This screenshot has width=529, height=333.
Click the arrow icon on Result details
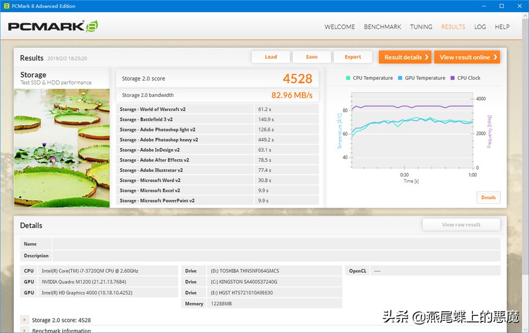426,57
